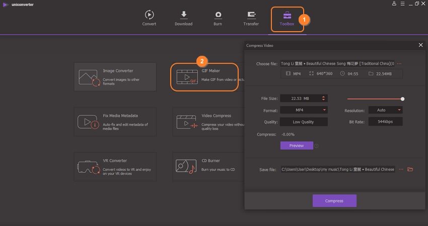This screenshot has height=226, width=428.
Task: Launch the GIF Maker tool
Action: tap(204, 77)
